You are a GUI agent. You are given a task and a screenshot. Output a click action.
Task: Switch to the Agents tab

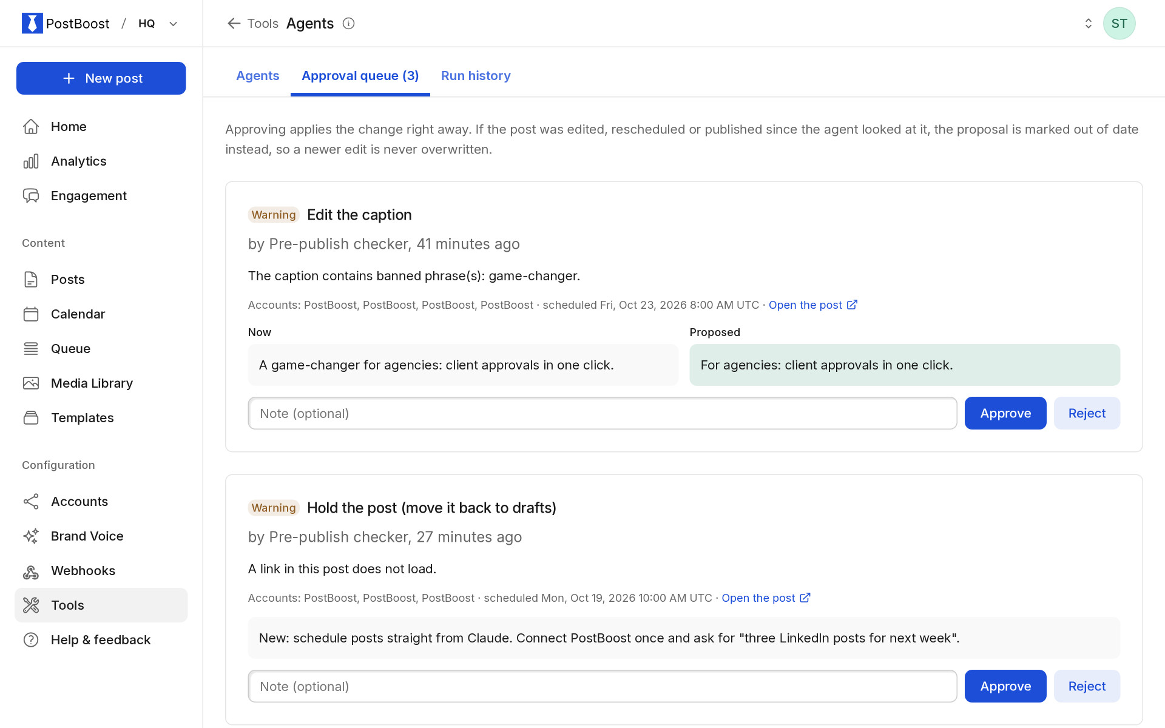(257, 76)
